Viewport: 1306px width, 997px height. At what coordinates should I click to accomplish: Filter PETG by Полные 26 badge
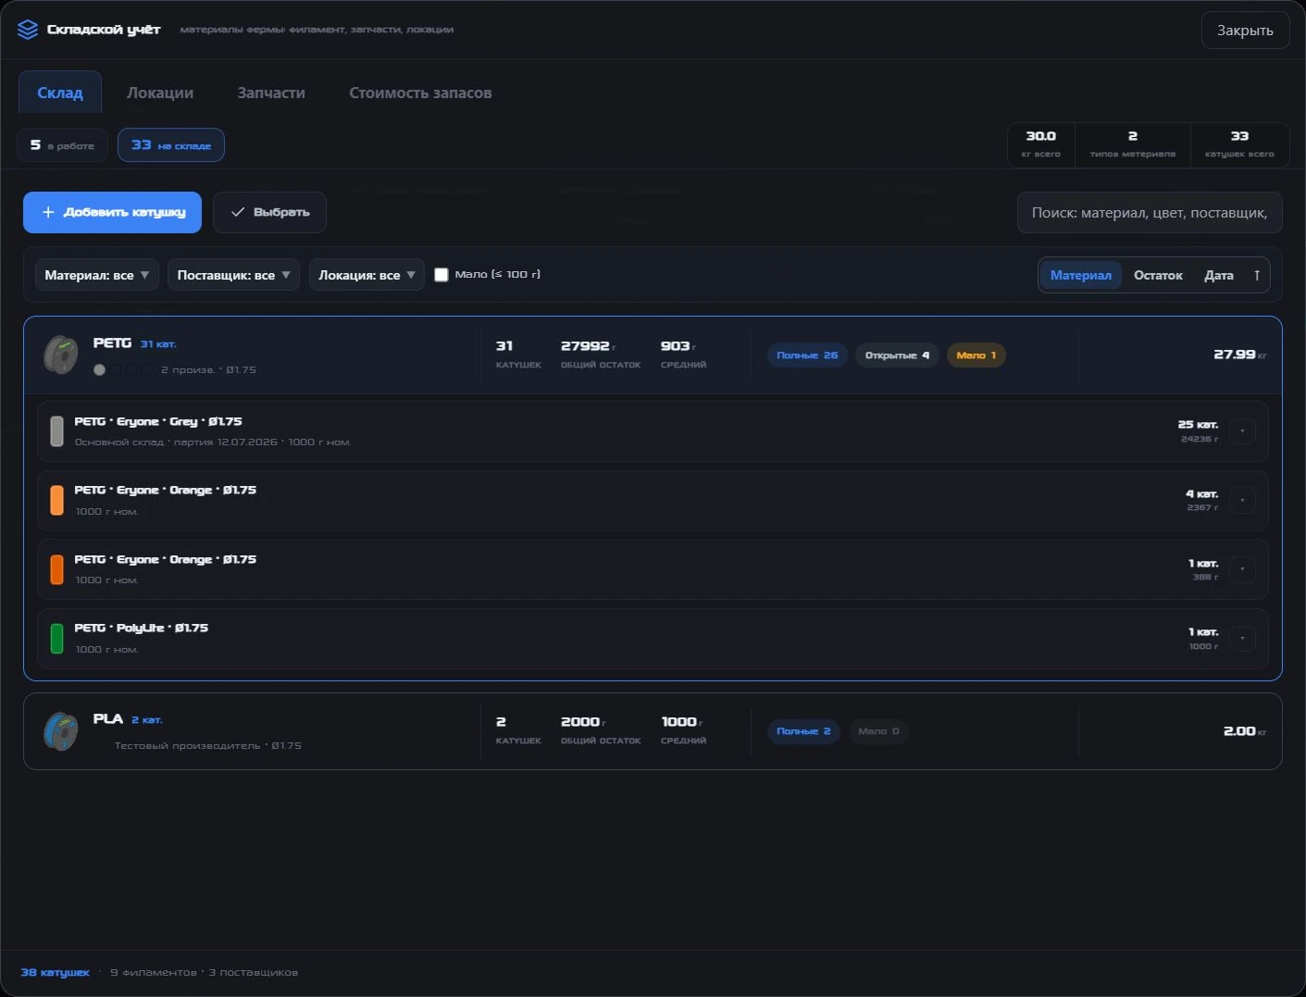pos(807,355)
